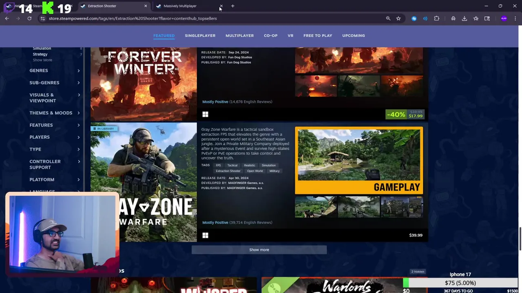Click the Military tag
The image size is (522, 293).
click(x=274, y=171)
